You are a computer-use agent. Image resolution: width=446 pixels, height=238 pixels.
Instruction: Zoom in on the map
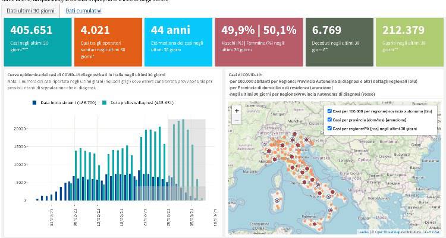(237, 110)
